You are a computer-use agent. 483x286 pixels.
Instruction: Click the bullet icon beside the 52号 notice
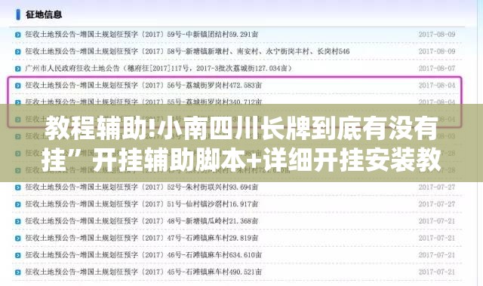pos(18,187)
